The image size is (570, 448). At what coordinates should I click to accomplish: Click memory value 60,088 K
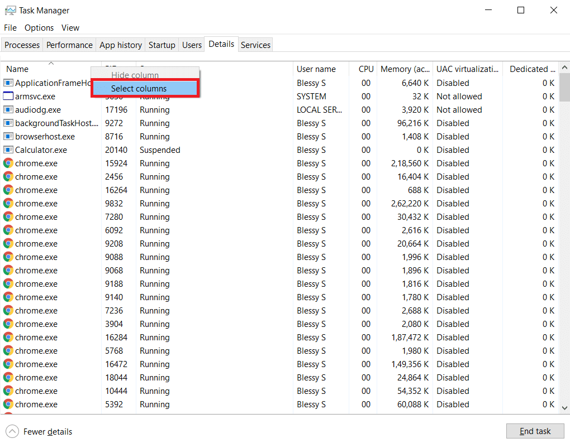[x=413, y=404]
